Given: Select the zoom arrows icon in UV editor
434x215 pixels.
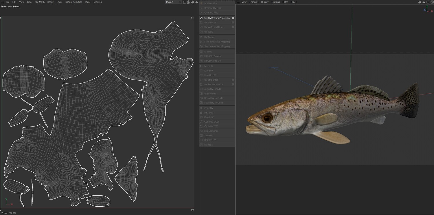Looking at the screenshot, I should tap(197, 2).
